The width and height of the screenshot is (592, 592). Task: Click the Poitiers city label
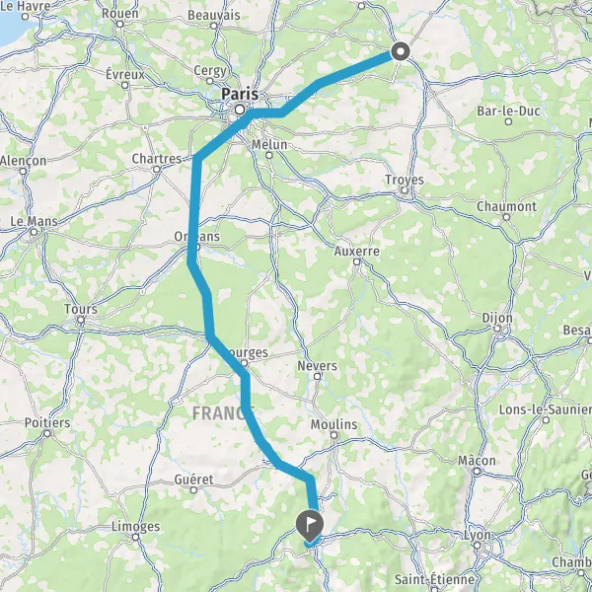[47, 422]
